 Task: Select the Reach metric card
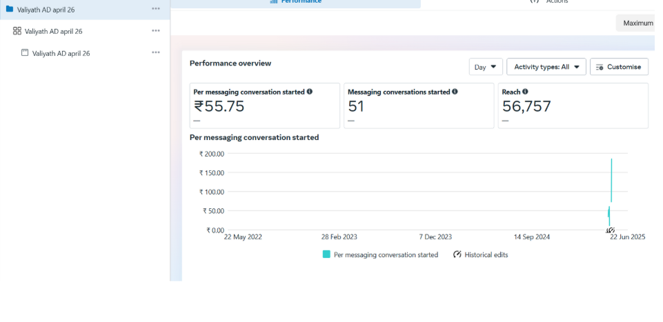pos(573,105)
